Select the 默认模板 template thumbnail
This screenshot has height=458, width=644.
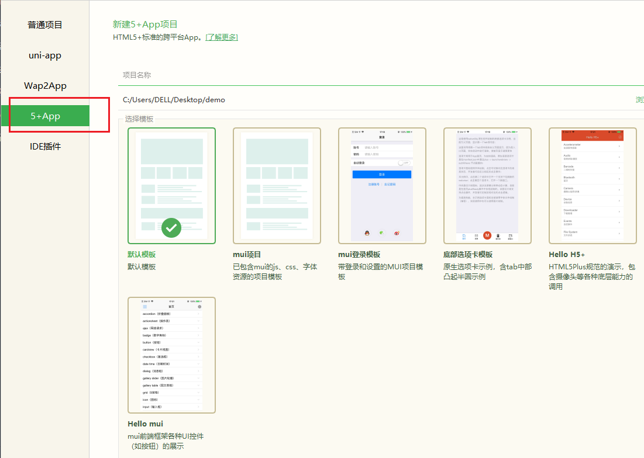[172, 186]
